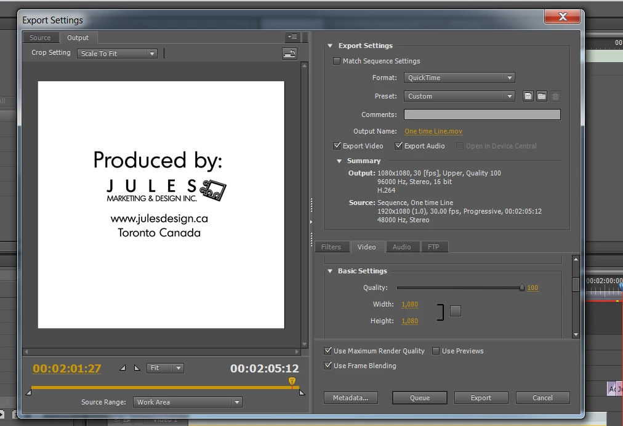Click the out-point marker of the timeline bar
Viewport: 623px width, 426px height.
pos(302,393)
